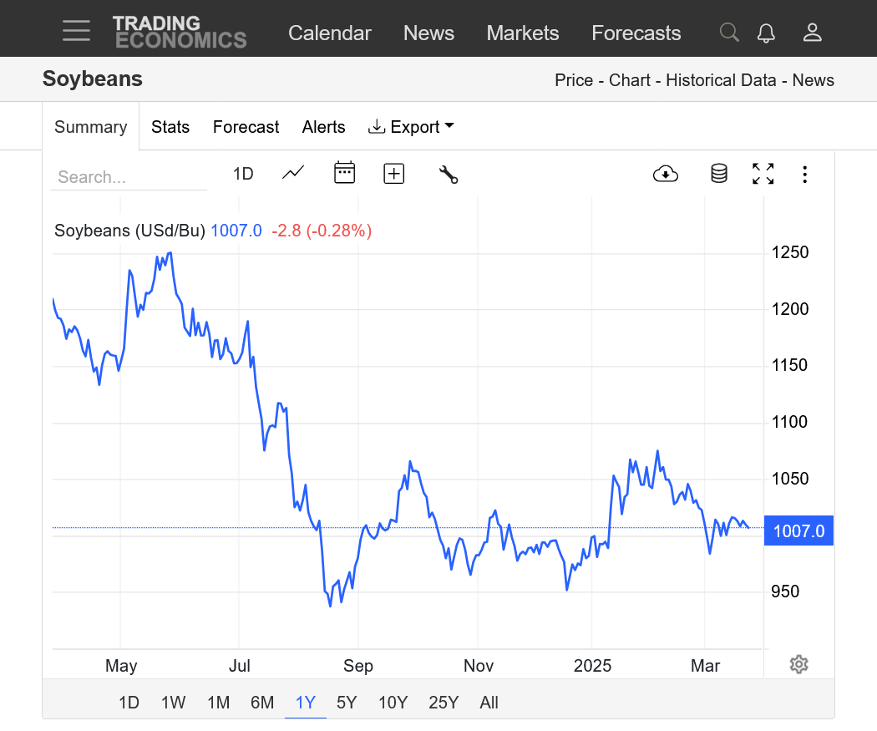Open the wrench chart tools
Viewport: 877px width, 731px height.
pos(449,174)
